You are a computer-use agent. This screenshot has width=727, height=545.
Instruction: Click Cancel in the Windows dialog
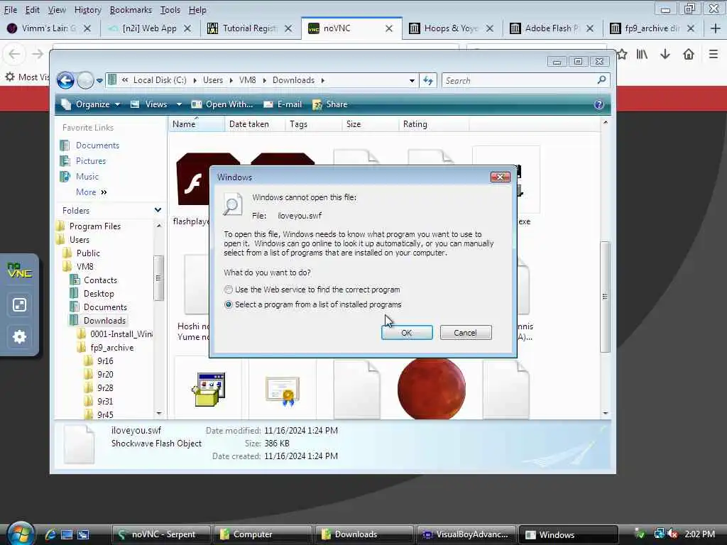point(466,333)
